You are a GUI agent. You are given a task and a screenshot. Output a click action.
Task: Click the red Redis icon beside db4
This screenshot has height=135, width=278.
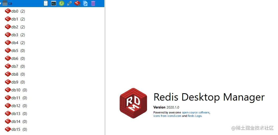(x=8, y=43)
